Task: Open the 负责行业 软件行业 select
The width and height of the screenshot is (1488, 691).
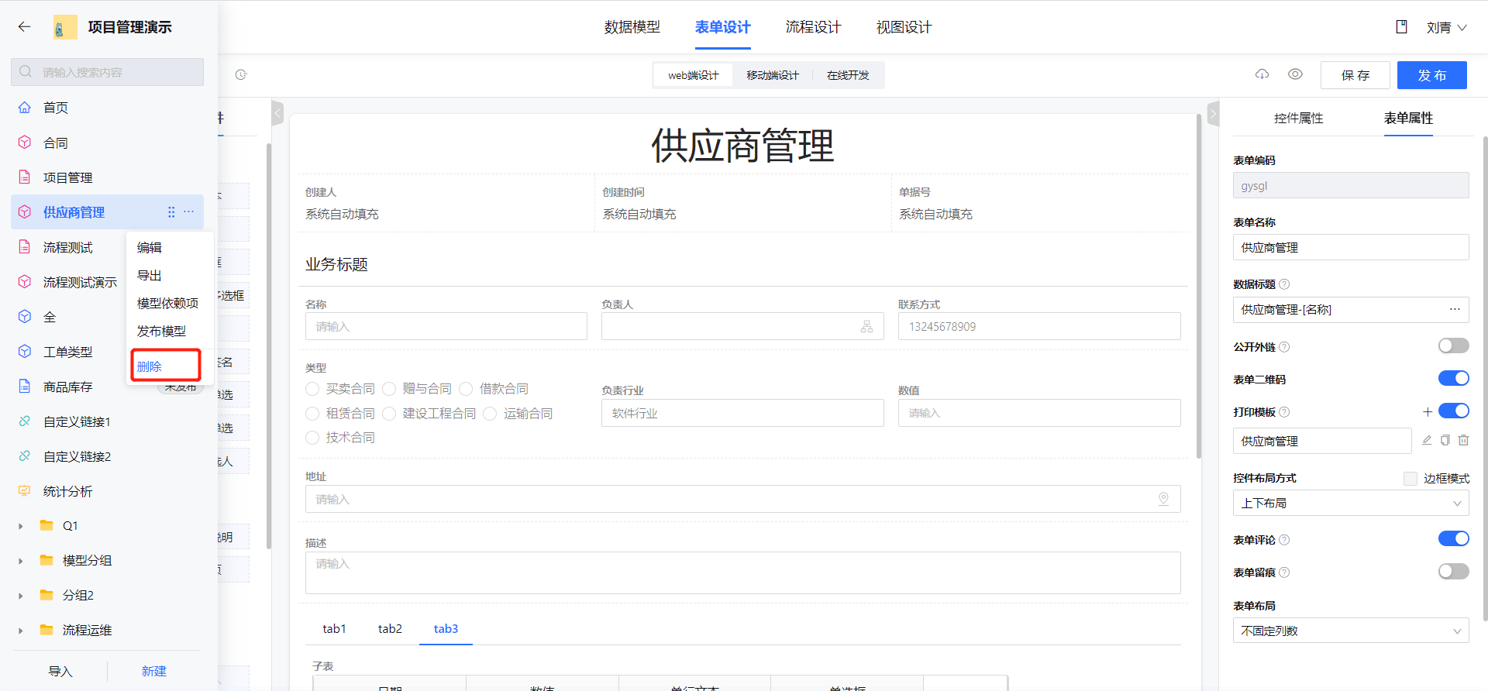Action: pos(742,413)
